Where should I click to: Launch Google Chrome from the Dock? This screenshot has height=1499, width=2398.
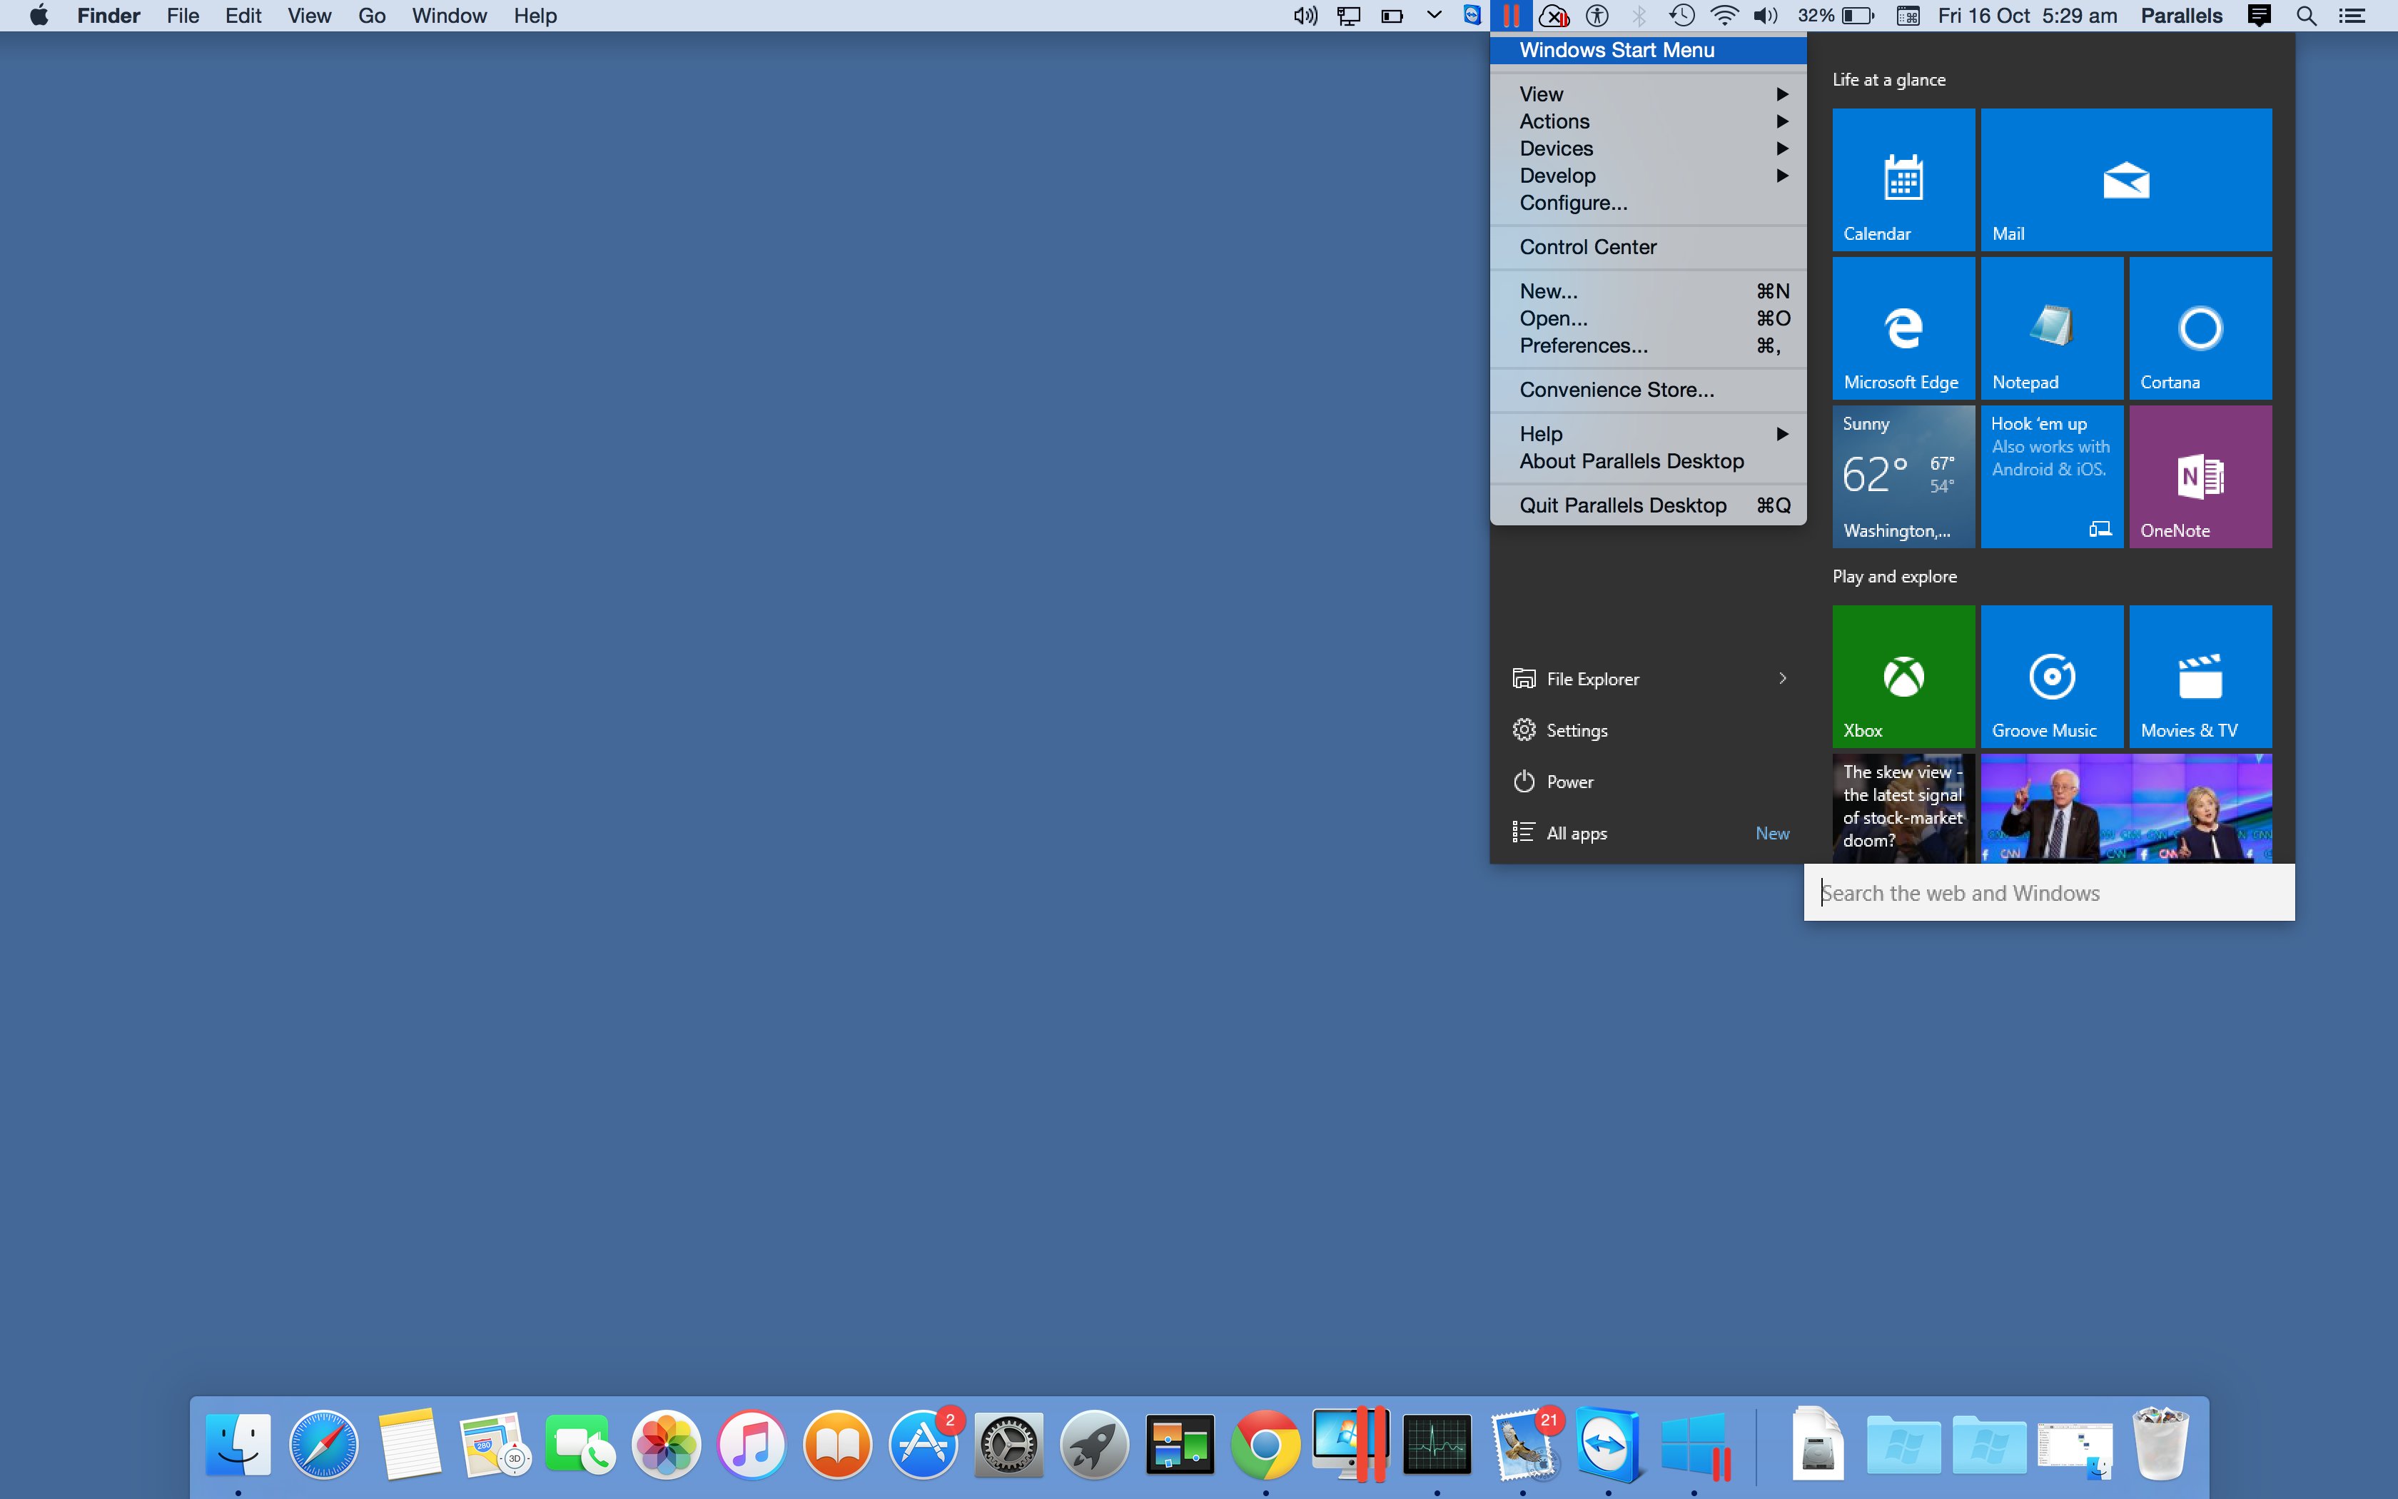(x=1265, y=1443)
